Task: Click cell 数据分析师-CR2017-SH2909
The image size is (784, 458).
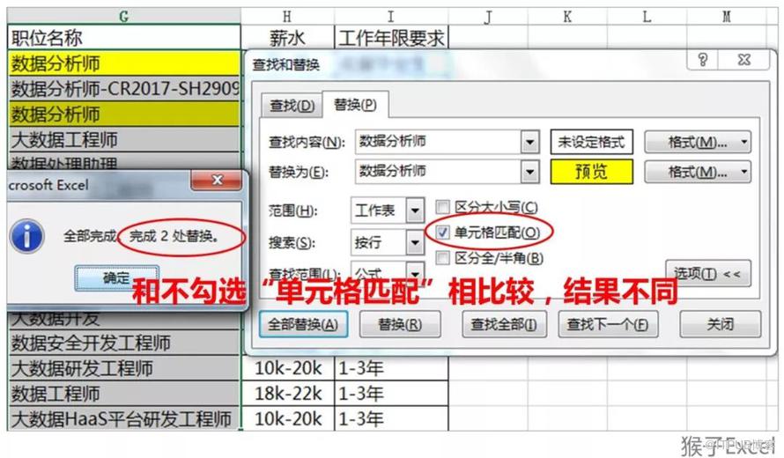Action: (124, 88)
